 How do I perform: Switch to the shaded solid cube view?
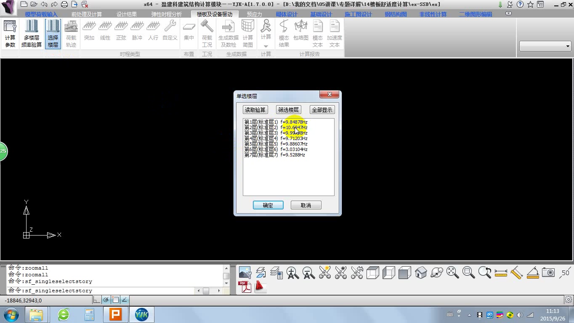405,273
